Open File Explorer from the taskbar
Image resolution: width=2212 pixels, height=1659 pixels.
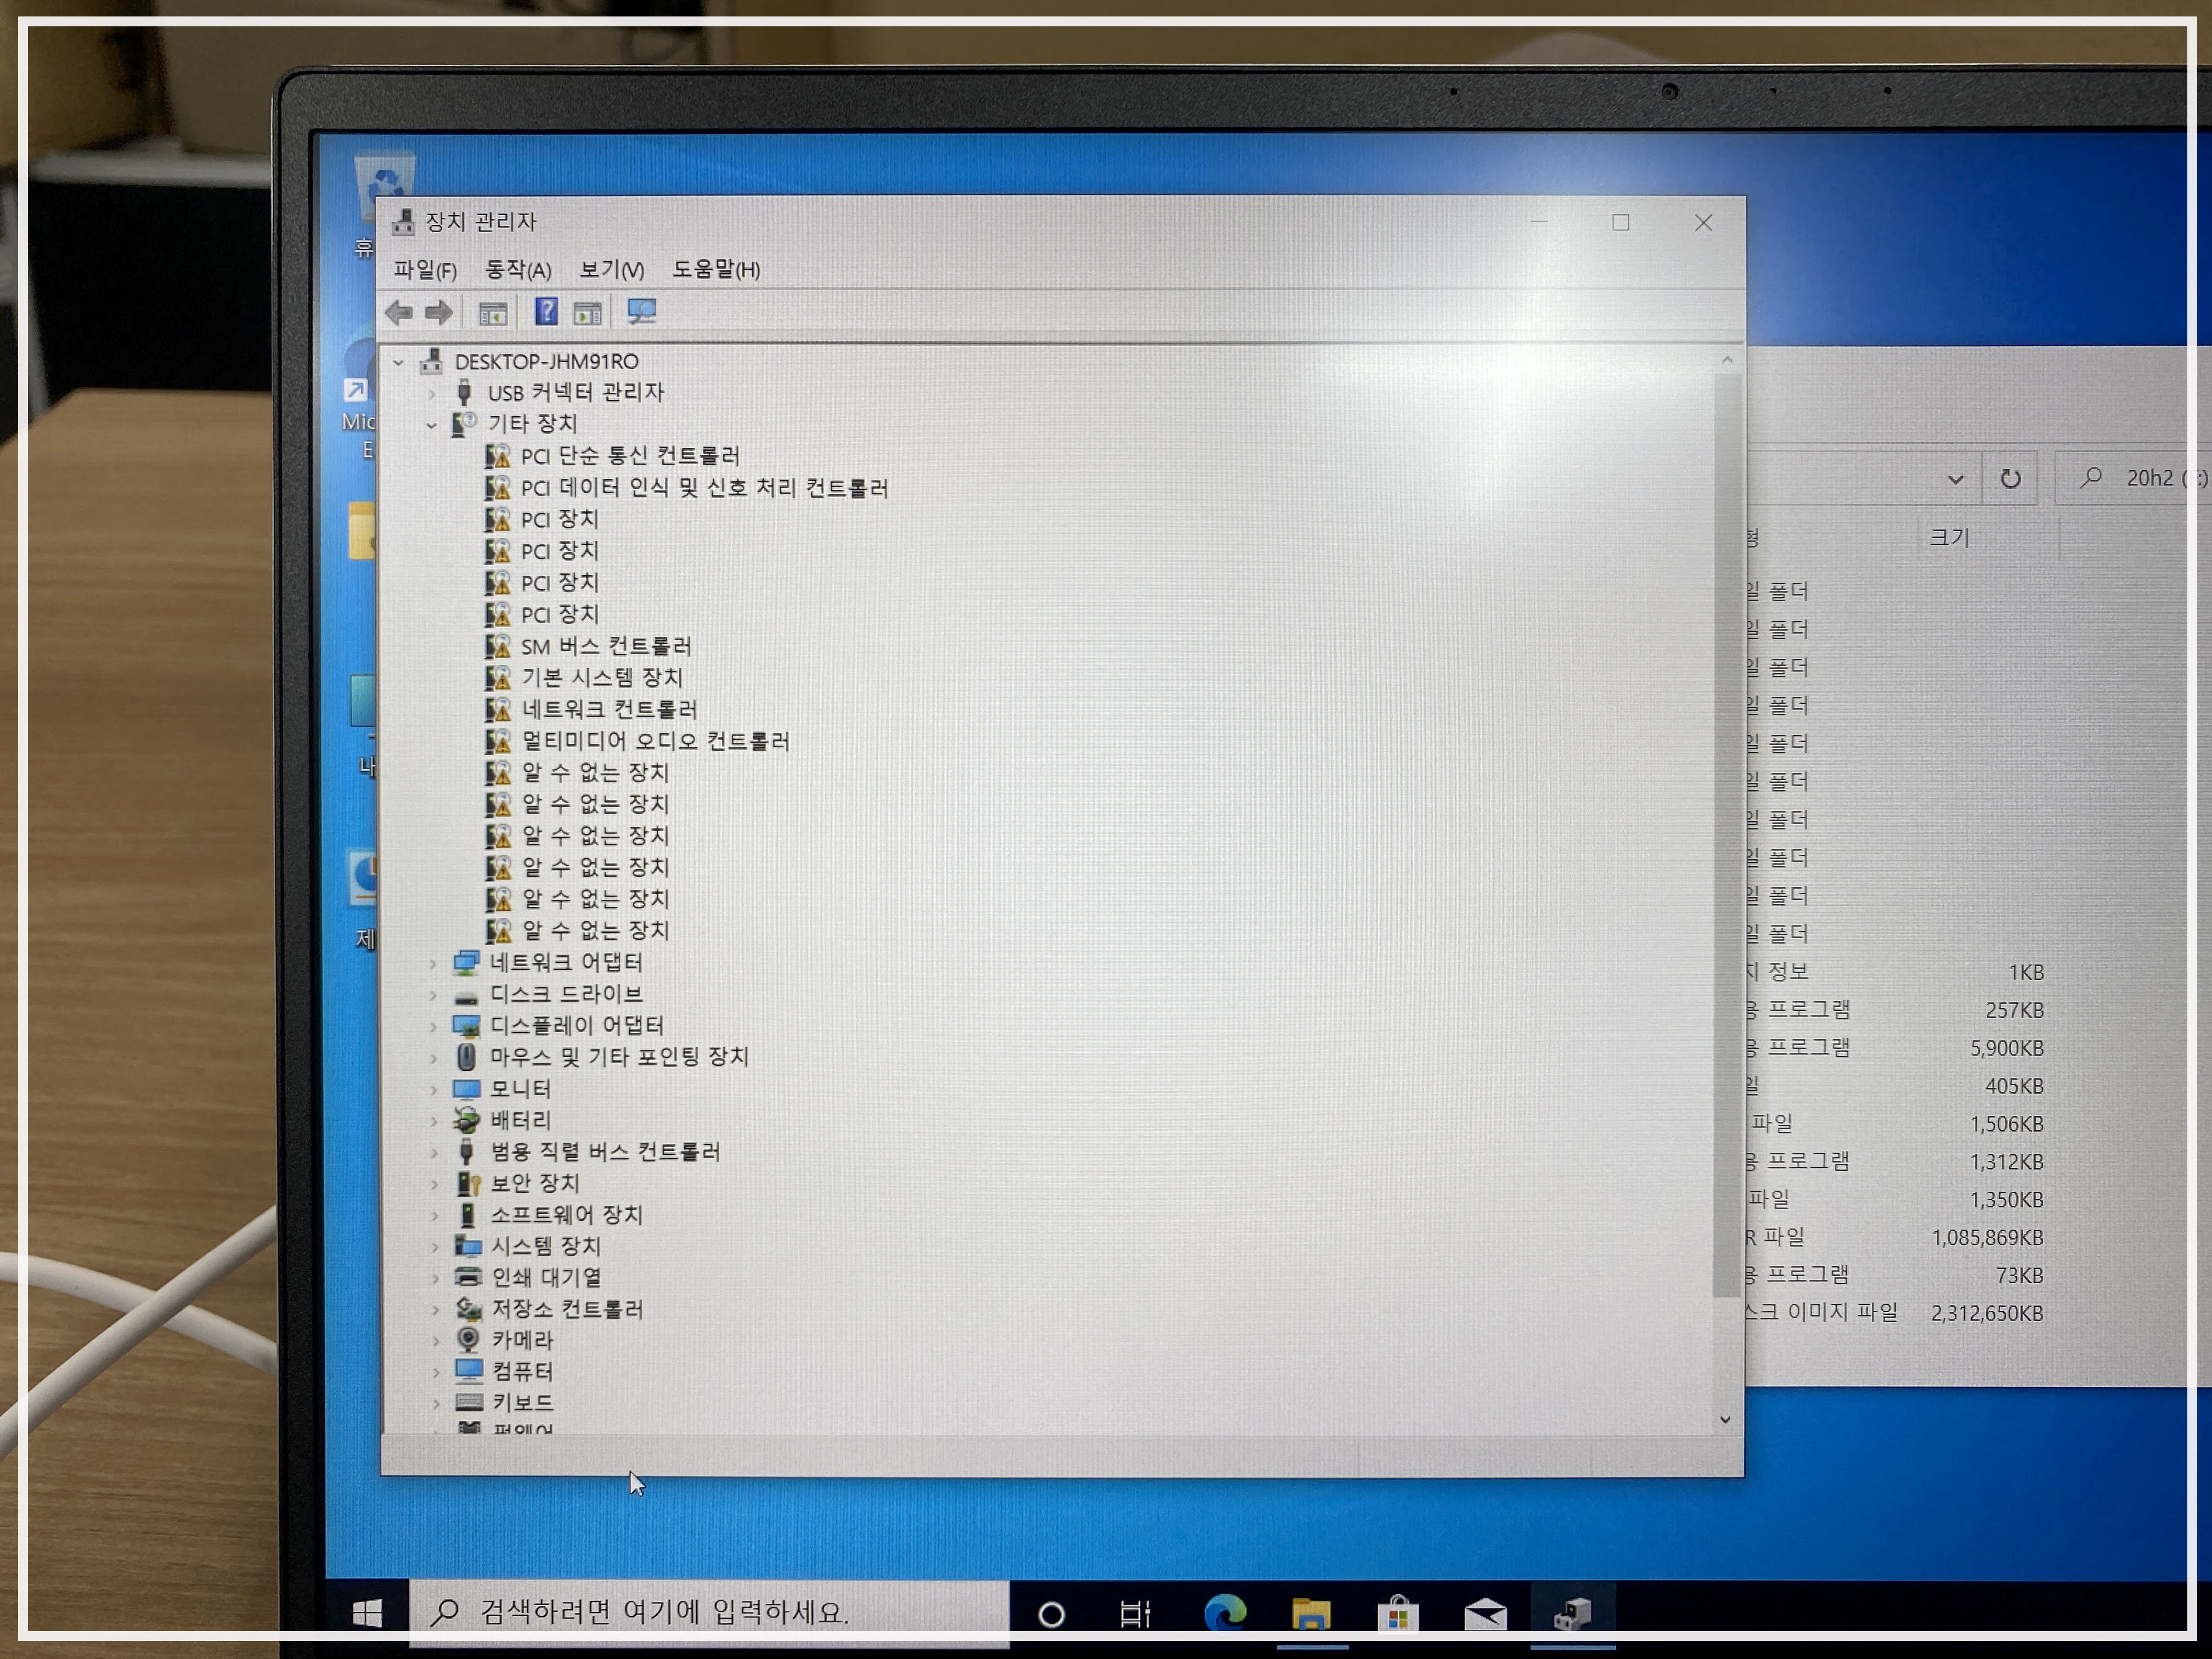pyautogui.click(x=1311, y=1613)
